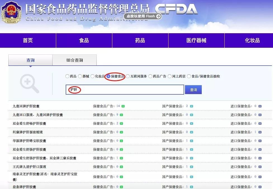Click the 双金爱生舒畅护肝胶囊 product name
This screenshot has width=273, height=189.
(29, 123)
